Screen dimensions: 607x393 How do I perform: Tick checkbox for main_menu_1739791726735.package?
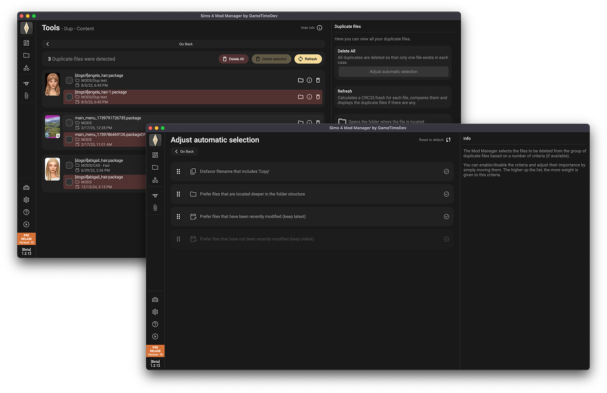coord(69,123)
